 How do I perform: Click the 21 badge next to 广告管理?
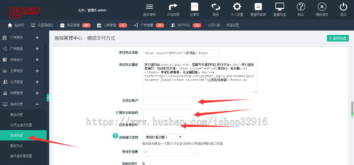(x=160, y=25)
